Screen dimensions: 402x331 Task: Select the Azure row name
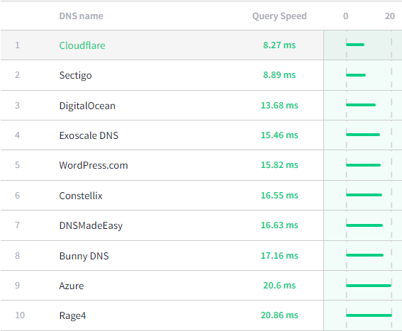click(x=72, y=286)
